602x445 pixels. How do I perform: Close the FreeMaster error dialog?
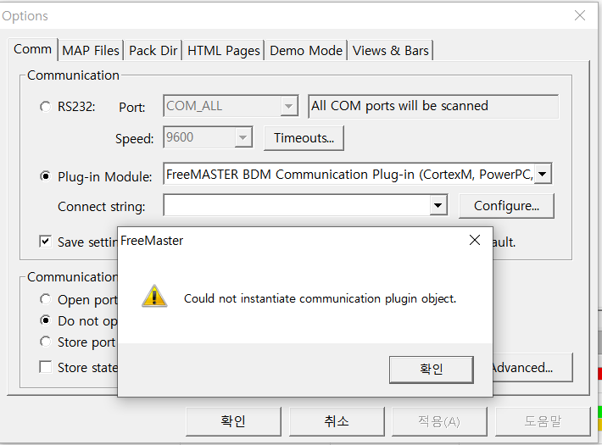click(475, 240)
